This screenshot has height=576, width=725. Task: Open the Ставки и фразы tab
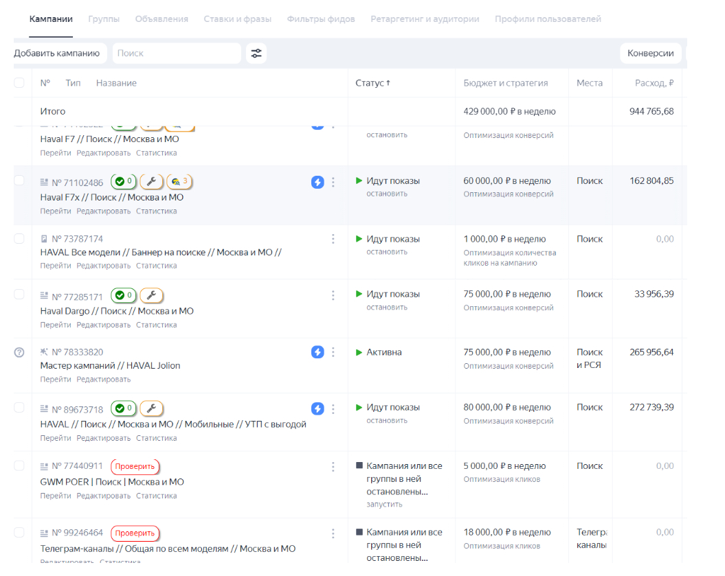pos(237,19)
